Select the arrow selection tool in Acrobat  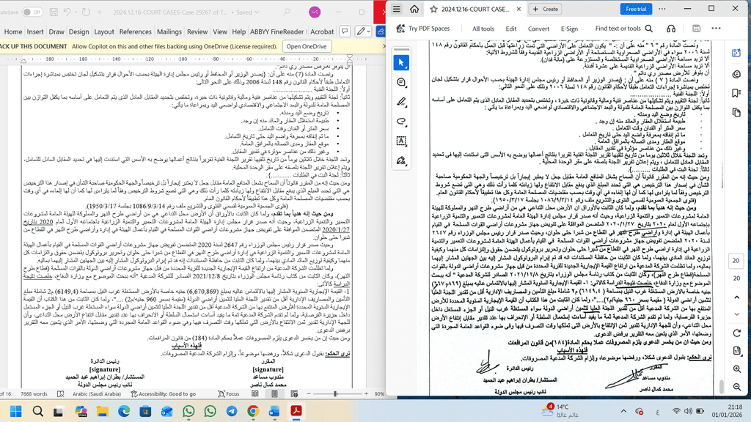pos(401,62)
